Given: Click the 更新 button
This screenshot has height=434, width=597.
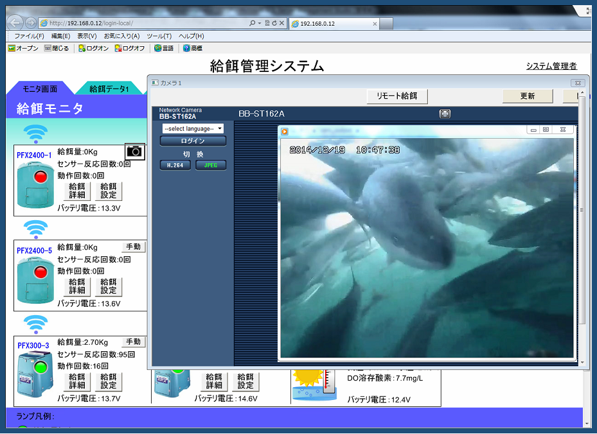Looking at the screenshot, I should click(x=527, y=96).
